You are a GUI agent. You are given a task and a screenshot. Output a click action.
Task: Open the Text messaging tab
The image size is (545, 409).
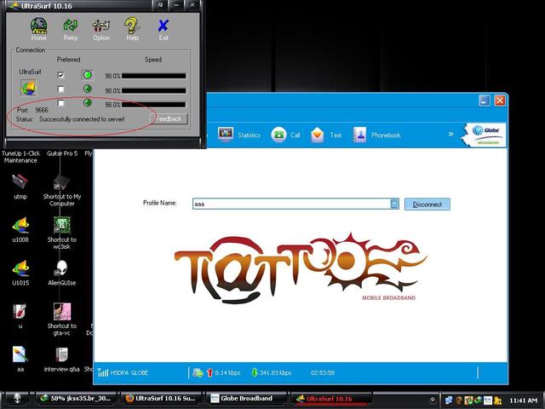(x=325, y=135)
